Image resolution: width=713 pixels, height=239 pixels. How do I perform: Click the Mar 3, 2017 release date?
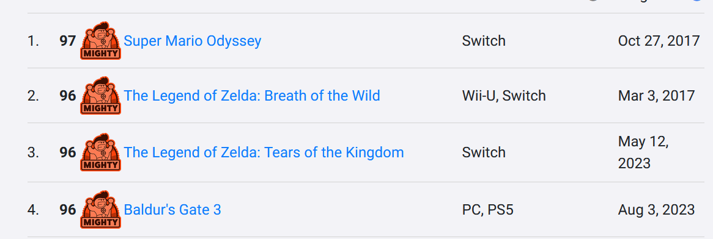pyautogui.click(x=656, y=96)
